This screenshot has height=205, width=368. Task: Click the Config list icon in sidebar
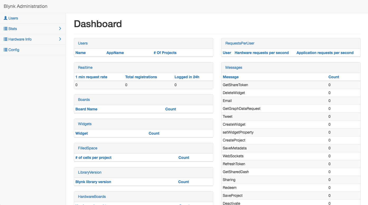click(6, 50)
